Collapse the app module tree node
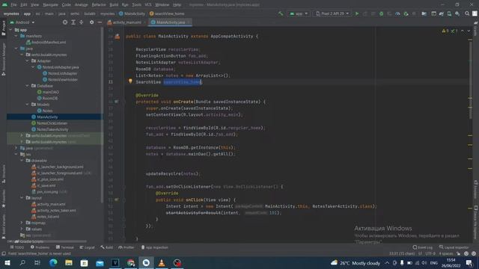The image size is (479, 269). pyautogui.click(x=10, y=30)
